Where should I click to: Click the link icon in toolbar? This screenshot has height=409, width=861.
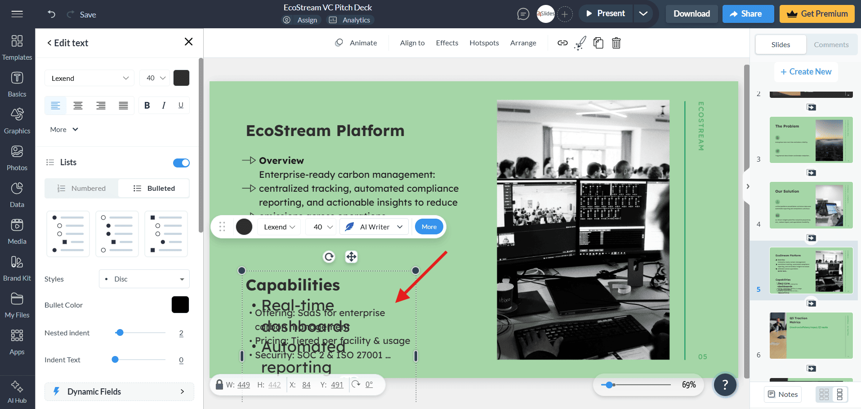tap(562, 43)
